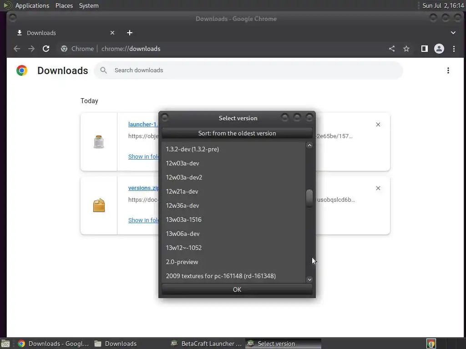Show versions.zip in folder

coord(143,220)
